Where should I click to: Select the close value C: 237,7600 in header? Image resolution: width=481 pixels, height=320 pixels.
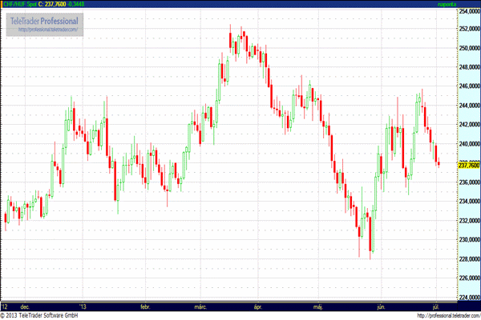click(x=61, y=5)
